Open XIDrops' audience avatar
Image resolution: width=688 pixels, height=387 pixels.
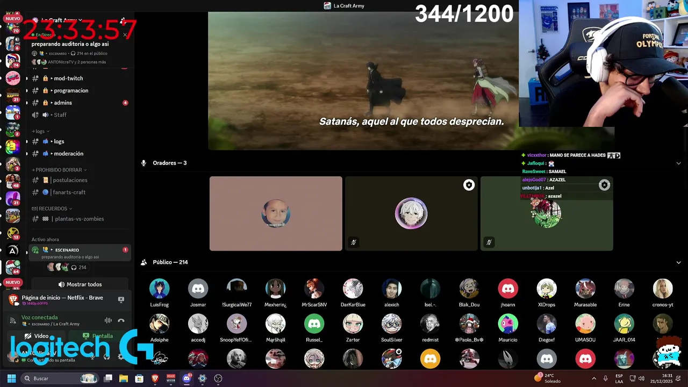pos(546,289)
